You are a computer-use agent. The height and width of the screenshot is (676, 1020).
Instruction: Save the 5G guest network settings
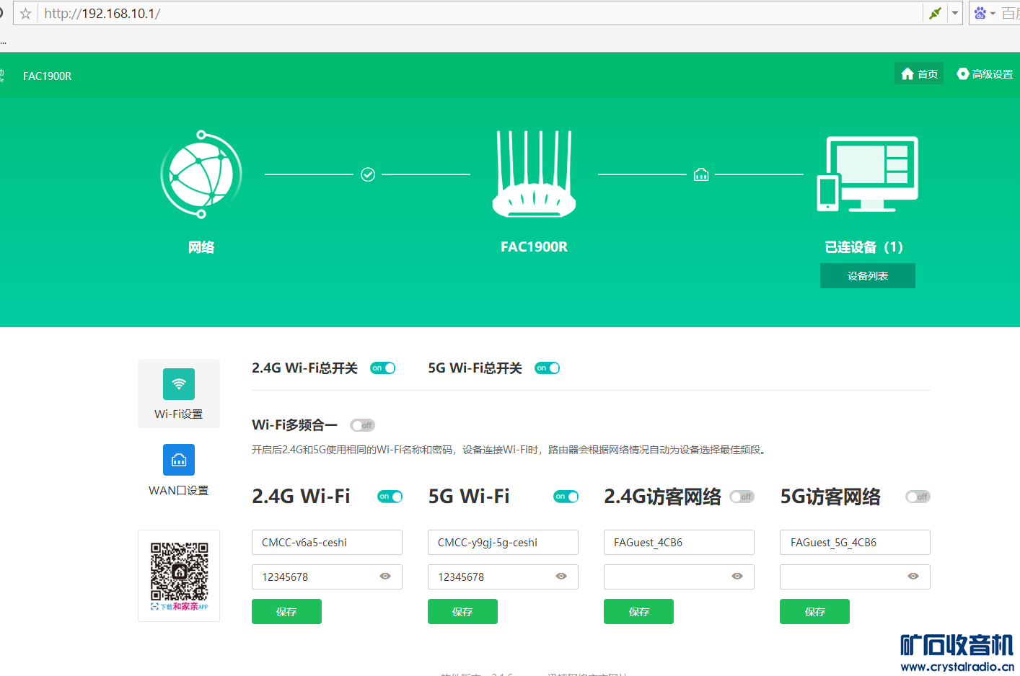coord(814,611)
